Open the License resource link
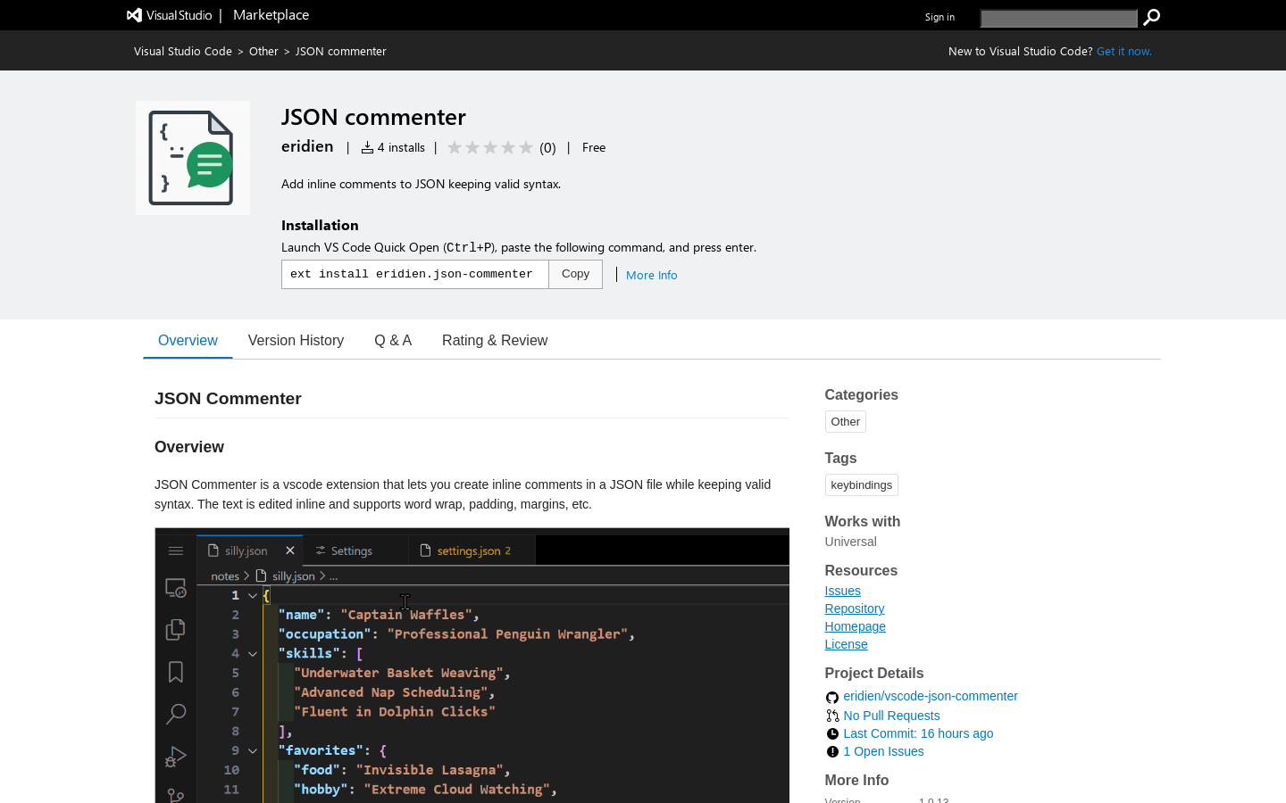 tap(846, 644)
